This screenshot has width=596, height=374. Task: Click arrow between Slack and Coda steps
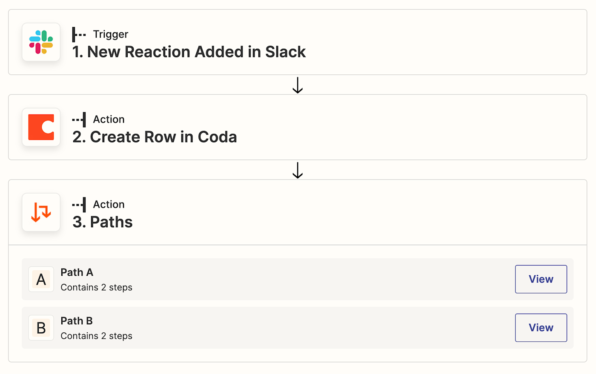pyautogui.click(x=298, y=85)
